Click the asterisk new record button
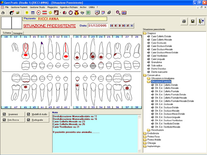The image size is (207, 155). click(132, 26)
